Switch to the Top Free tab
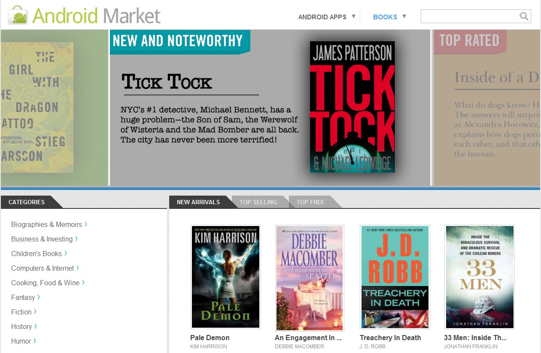541x353 pixels. click(310, 202)
